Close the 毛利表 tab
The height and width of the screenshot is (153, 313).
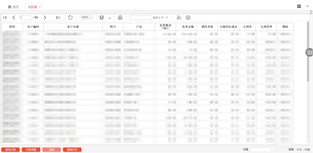click(40, 7)
